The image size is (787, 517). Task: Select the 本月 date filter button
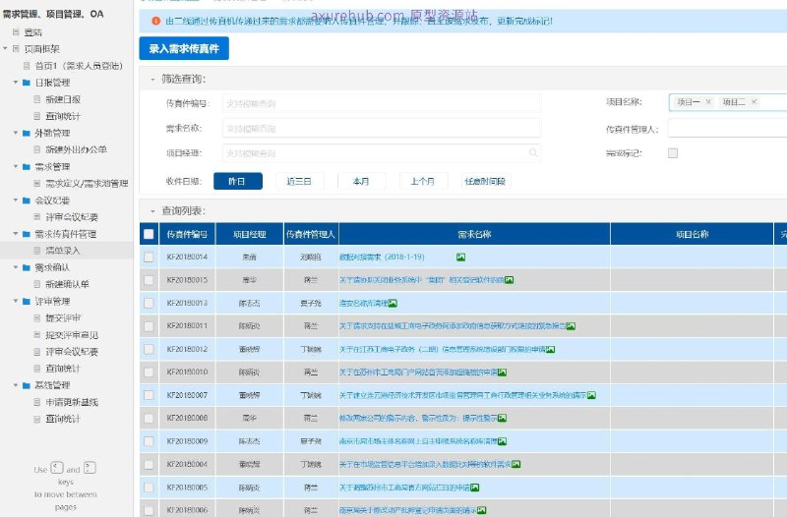pos(361,181)
